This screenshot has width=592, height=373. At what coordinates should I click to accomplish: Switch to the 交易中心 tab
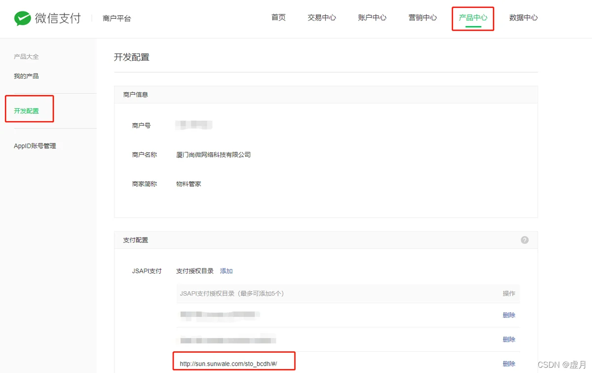[322, 17]
